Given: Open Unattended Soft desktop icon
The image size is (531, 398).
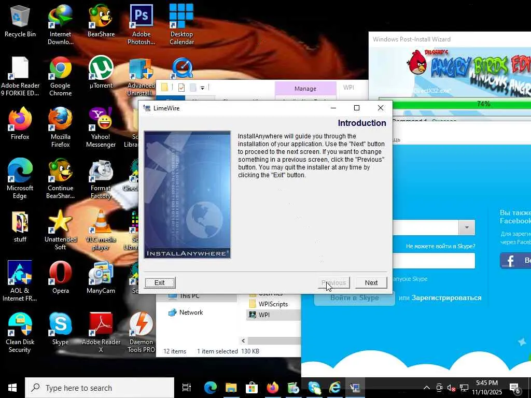Looking at the screenshot, I should click(x=60, y=230).
